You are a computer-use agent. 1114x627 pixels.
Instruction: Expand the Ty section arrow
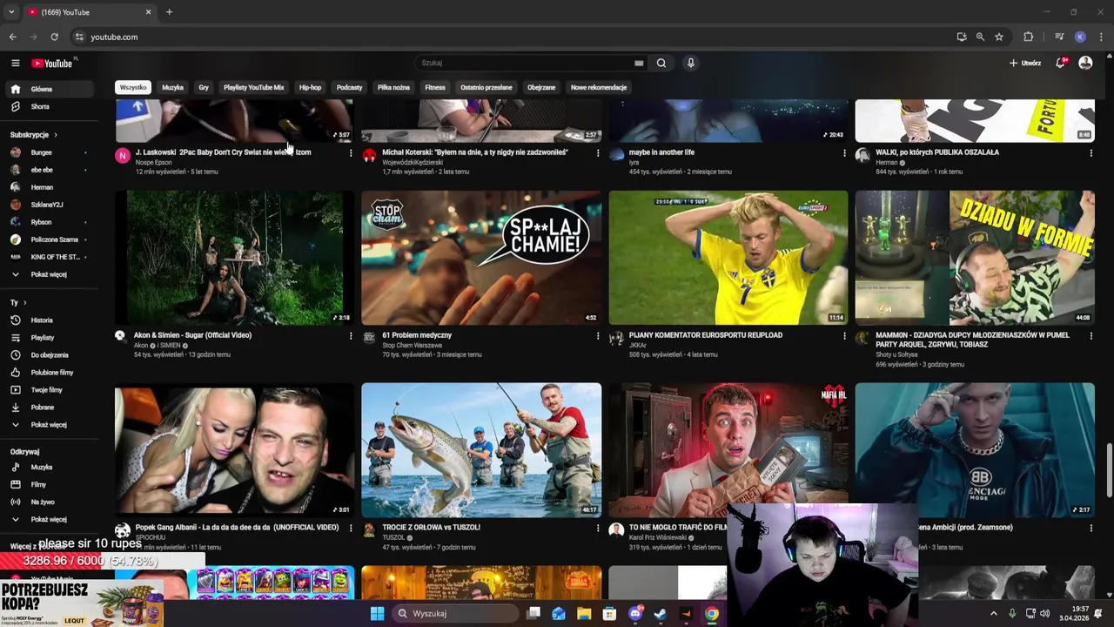(x=24, y=302)
